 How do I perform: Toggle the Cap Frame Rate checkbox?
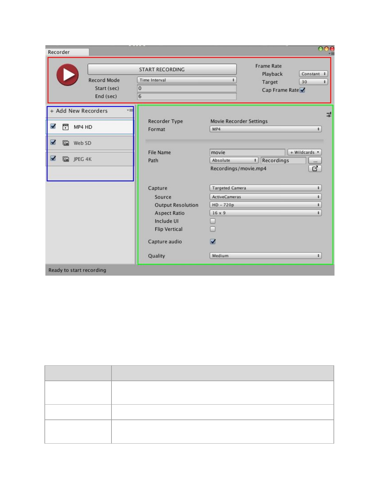(x=302, y=90)
